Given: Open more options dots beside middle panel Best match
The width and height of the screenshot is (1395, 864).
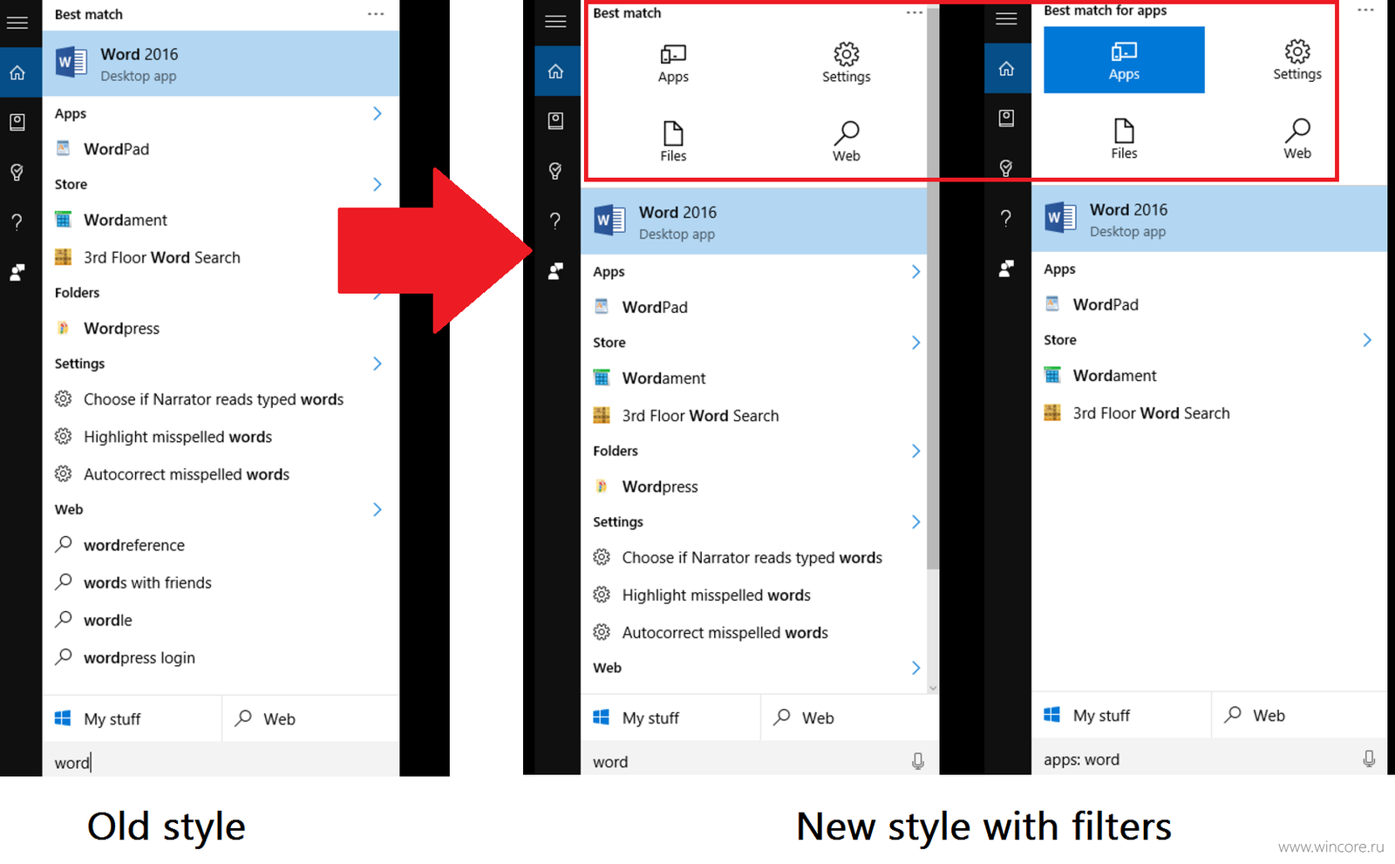Looking at the screenshot, I should coord(914,13).
